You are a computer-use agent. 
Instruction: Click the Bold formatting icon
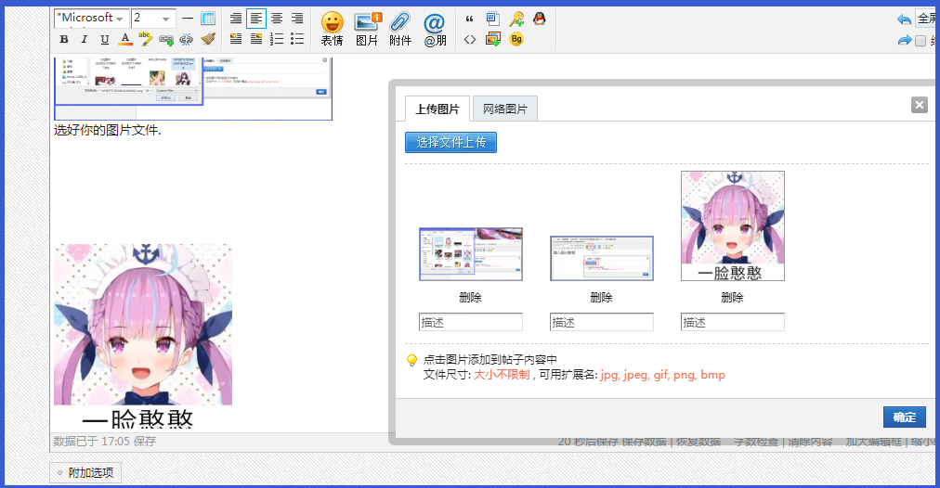point(64,40)
